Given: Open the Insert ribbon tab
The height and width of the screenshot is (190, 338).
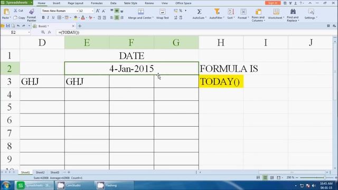Looking at the screenshot, I should 57,3.
